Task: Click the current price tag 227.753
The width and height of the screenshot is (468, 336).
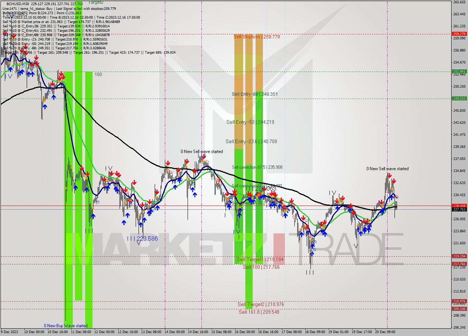Action: [x=459, y=210]
